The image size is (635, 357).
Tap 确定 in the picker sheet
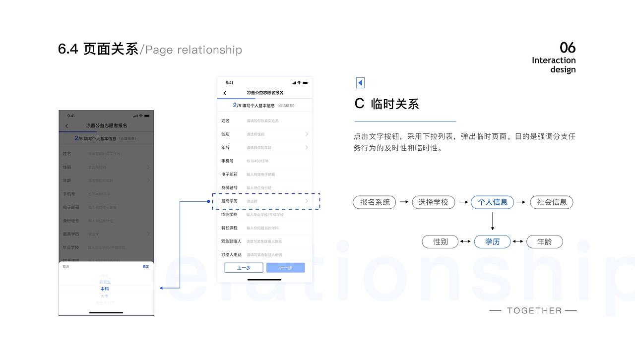point(146,267)
